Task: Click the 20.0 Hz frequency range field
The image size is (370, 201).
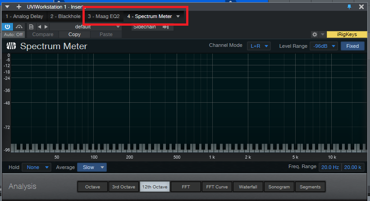Action: pyautogui.click(x=330, y=167)
